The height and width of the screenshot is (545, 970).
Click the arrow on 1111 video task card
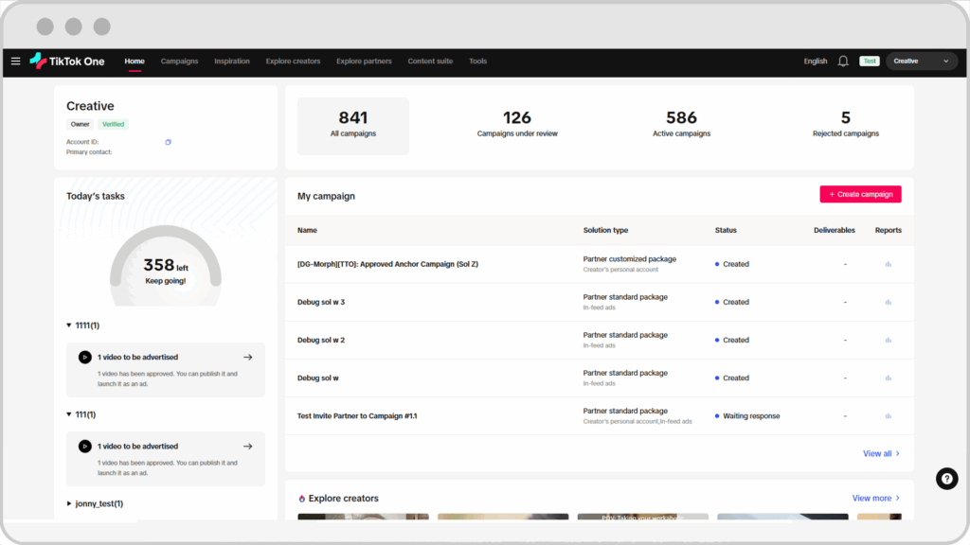[247, 358]
